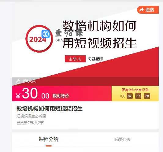This screenshot has width=163, height=152.
Task: Open the 听课列表 tab
Action: (x=122, y=139)
